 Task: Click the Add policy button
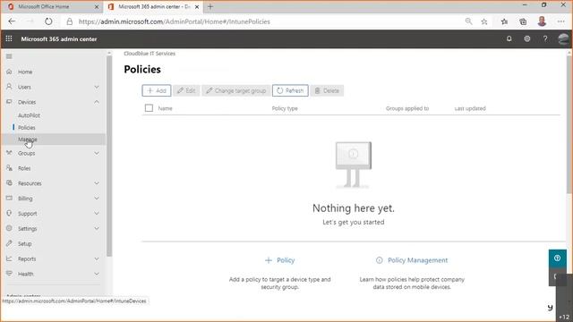(157, 90)
